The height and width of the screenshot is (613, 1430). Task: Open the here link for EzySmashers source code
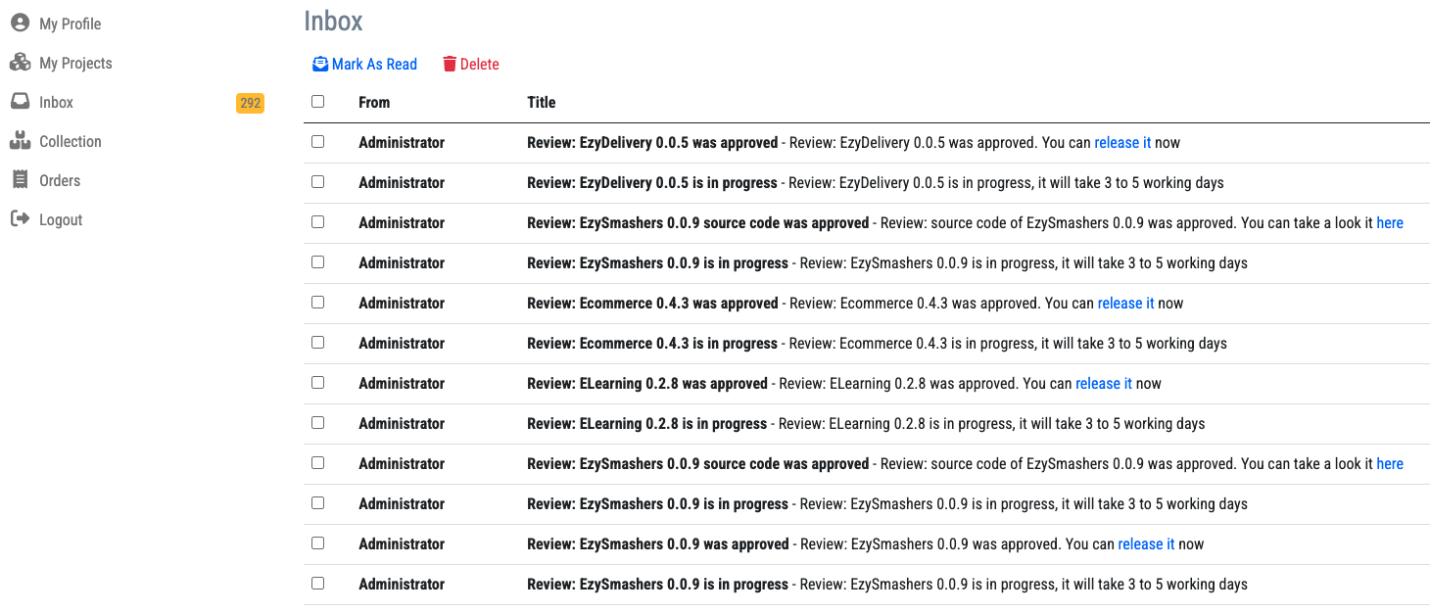click(1390, 222)
